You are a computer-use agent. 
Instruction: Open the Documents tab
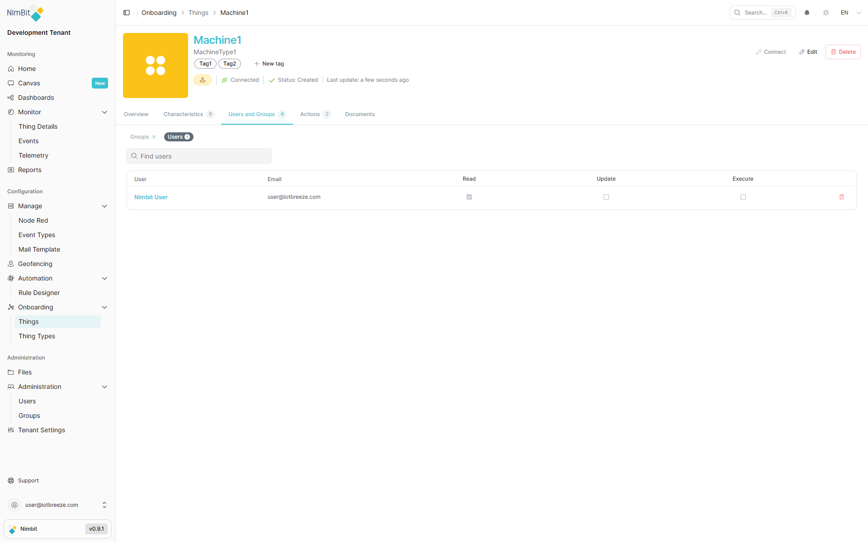point(359,114)
